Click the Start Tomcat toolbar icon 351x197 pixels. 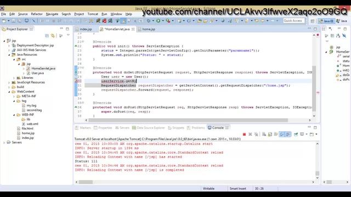[x=98, y=21]
